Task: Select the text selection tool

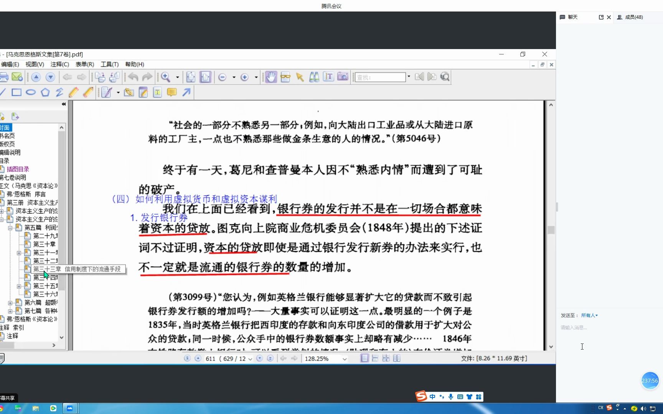Action: coord(328,77)
